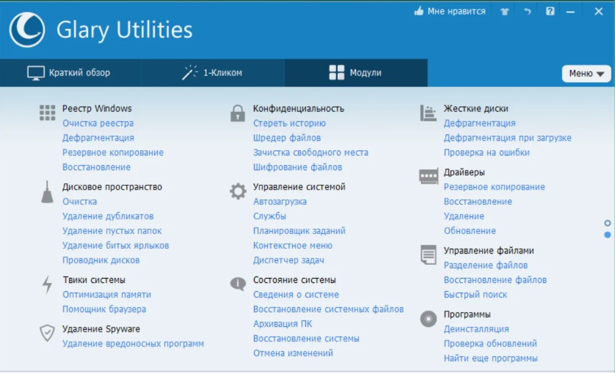Open help via question mark icon
615x373 pixels.
pyautogui.click(x=550, y=12)
